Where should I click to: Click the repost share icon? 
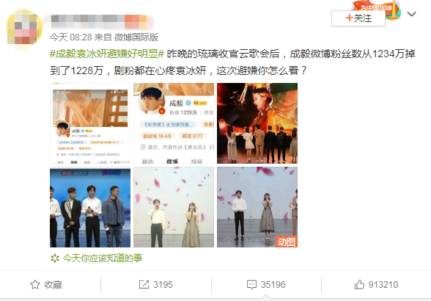coord(144,284)
